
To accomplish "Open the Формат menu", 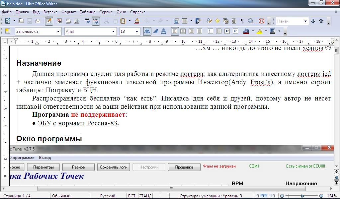I will coord(68,12).
